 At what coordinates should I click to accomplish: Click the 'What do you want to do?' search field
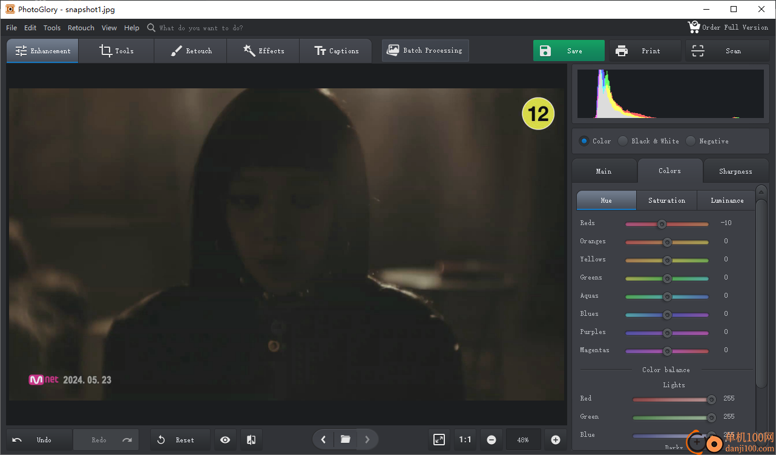tap(202, 28)
